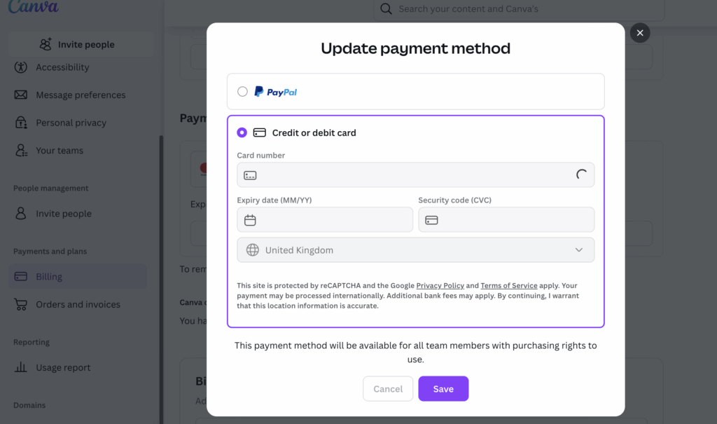717x424 pixels.
Task: Click the Personal privacy lock icon
Action: [x=21, y=123]
